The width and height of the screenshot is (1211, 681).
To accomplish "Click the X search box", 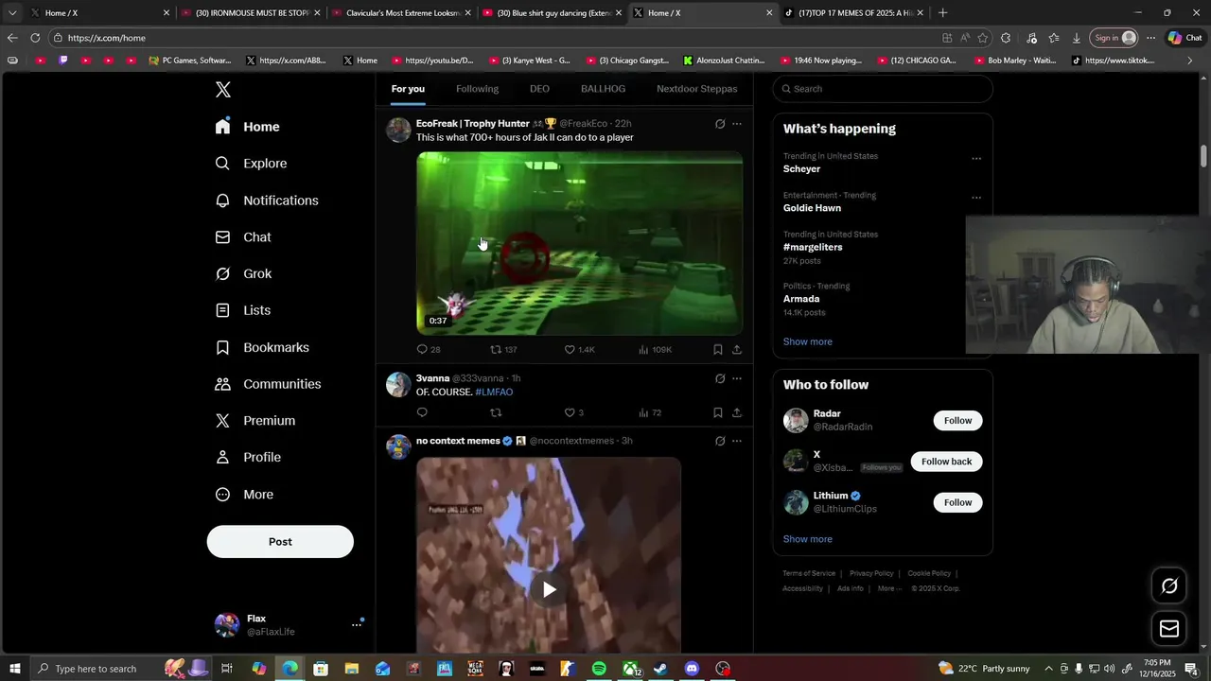I will 883,89.
